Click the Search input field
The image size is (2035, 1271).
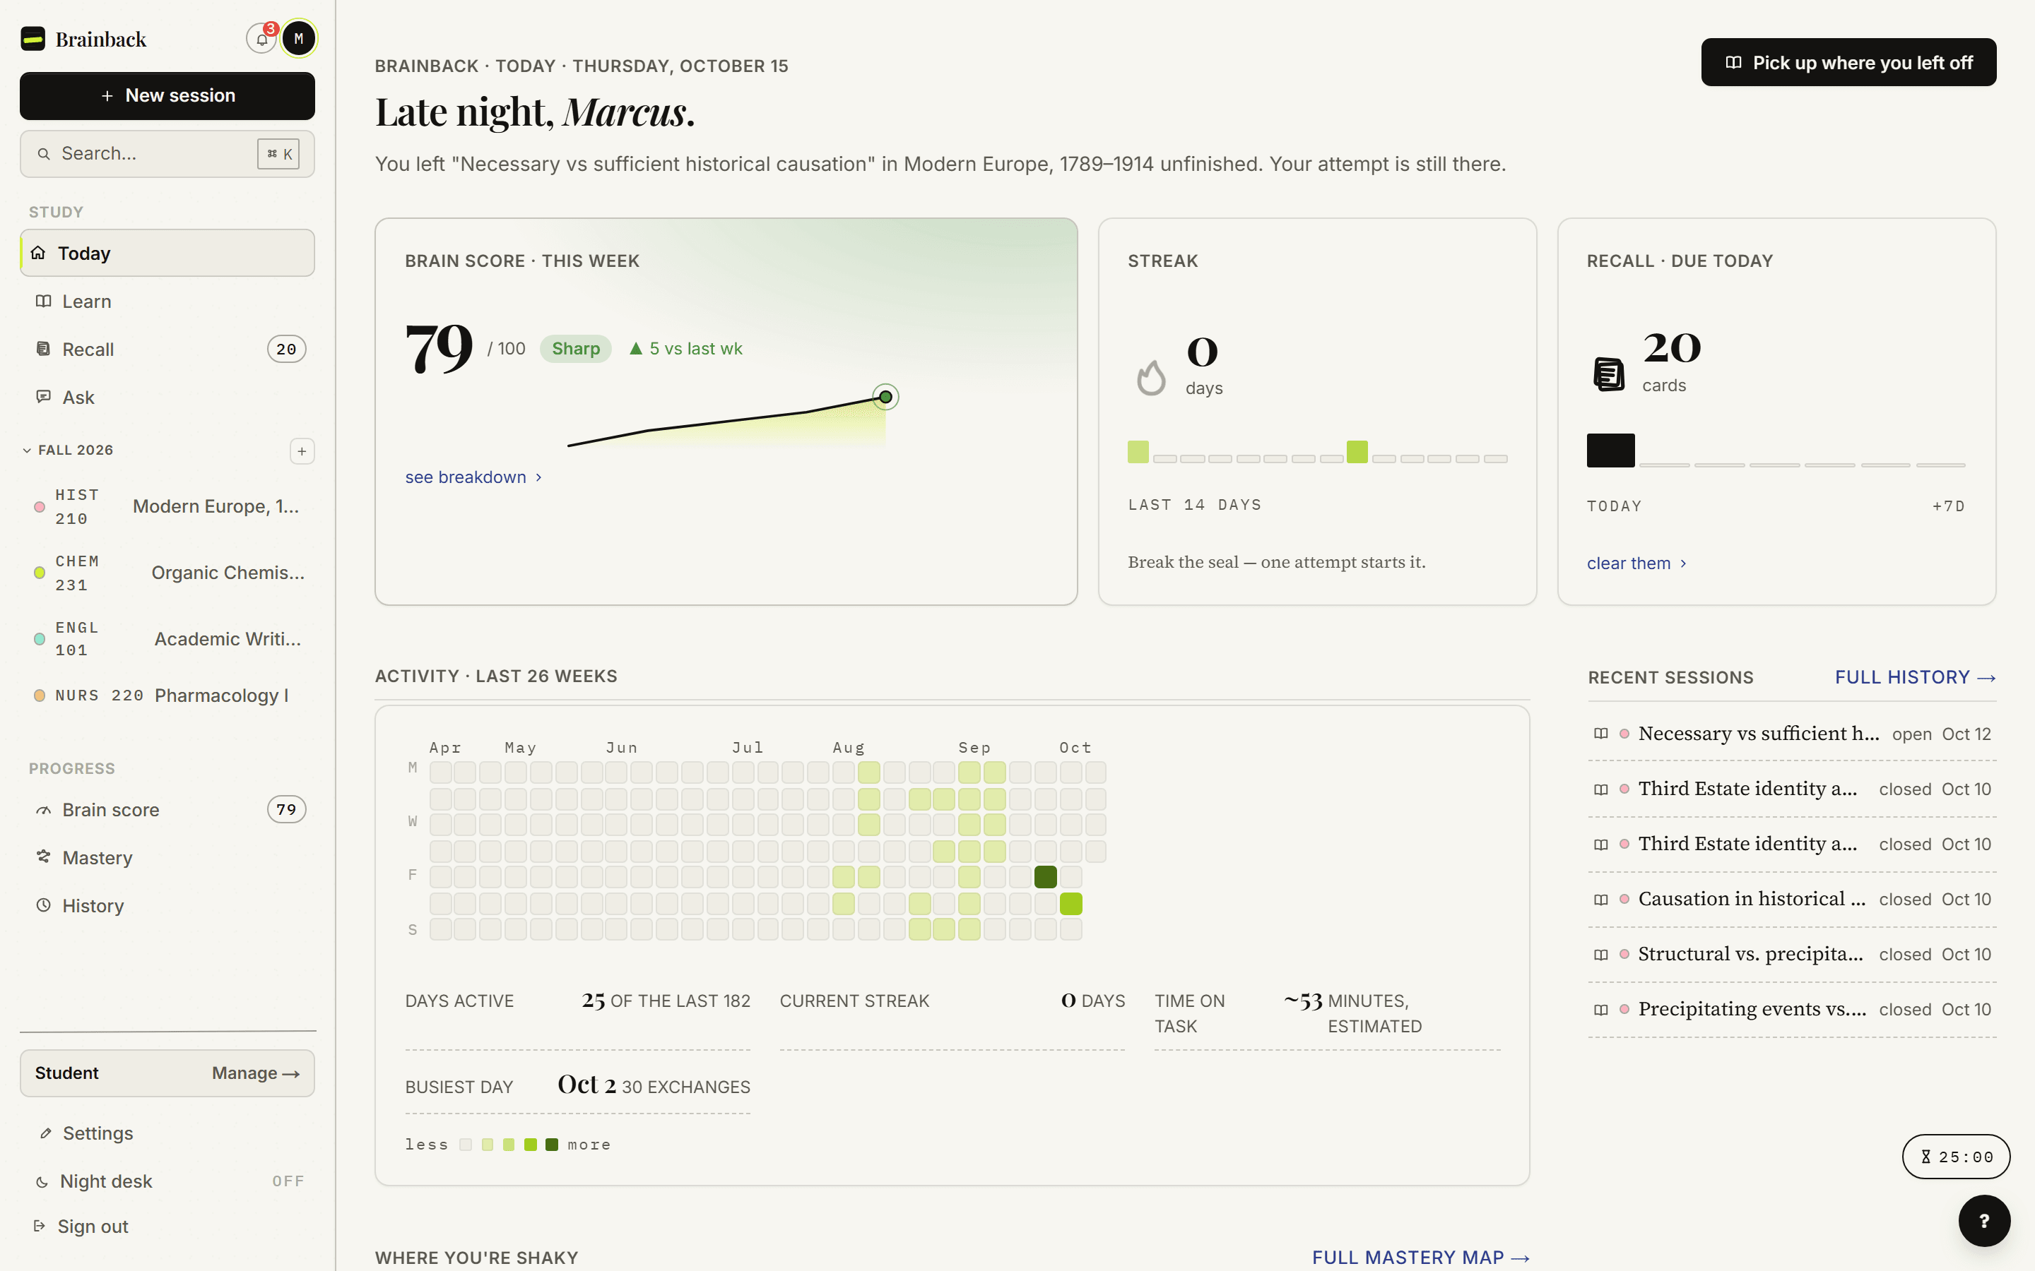(167, 154)
